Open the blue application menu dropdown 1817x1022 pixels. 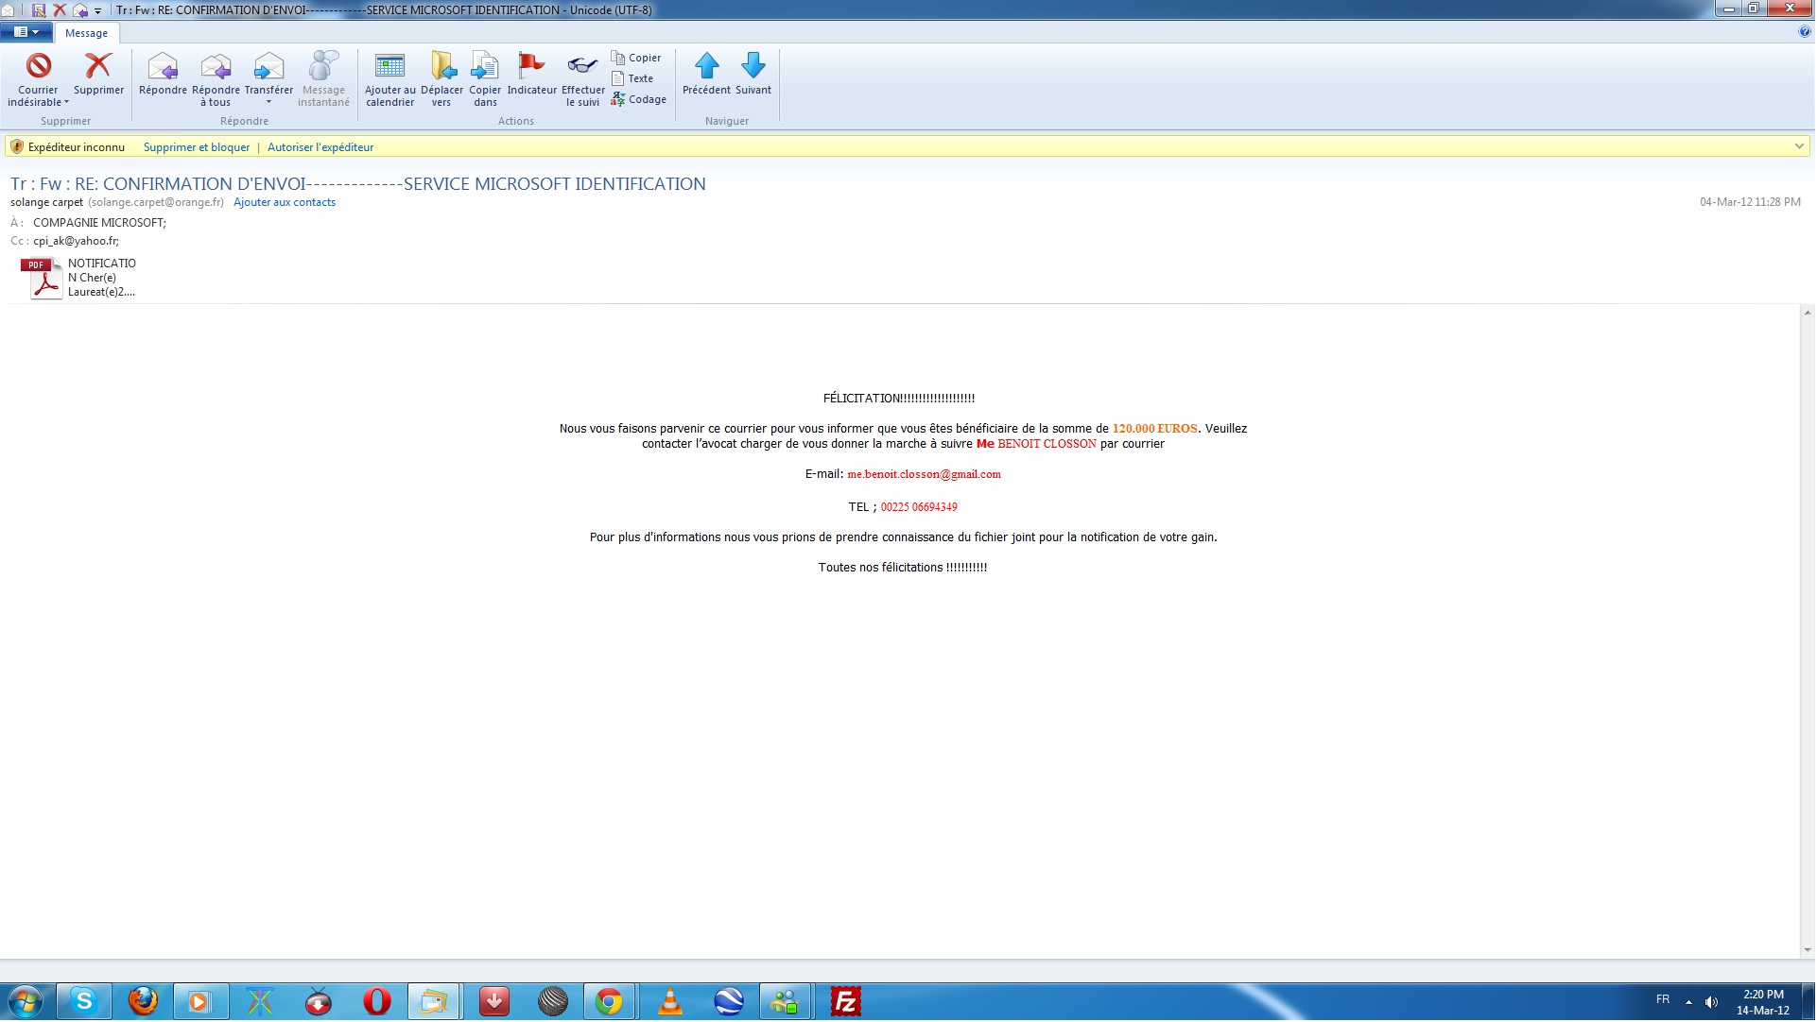pyautogui.click(x=26, y=32)
